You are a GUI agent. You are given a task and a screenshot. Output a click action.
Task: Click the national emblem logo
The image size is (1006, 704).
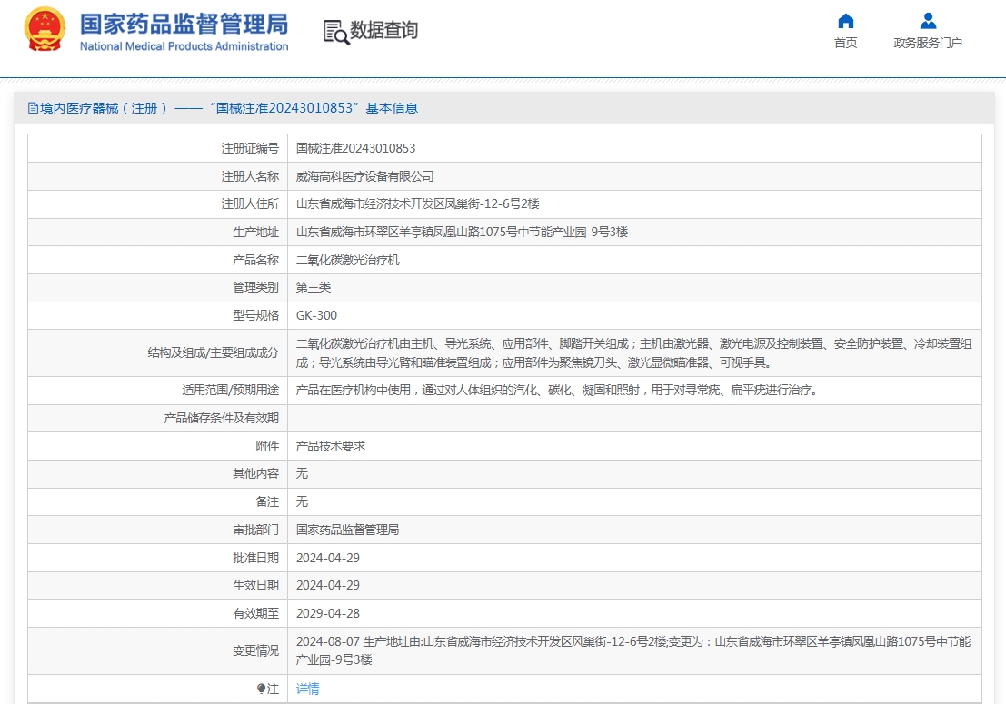[45, 29]
